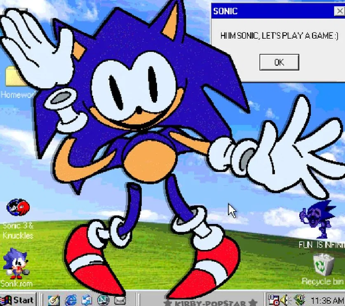The image size is (345, 306).
Task: Launch Netscape from quick launch bar
Action: click(103, 300)
